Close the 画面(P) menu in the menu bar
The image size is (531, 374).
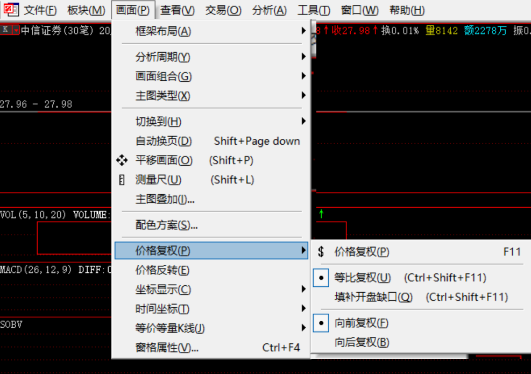133,10
